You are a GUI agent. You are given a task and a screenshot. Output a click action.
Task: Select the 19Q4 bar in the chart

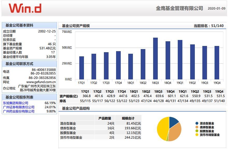coord(217,63)
